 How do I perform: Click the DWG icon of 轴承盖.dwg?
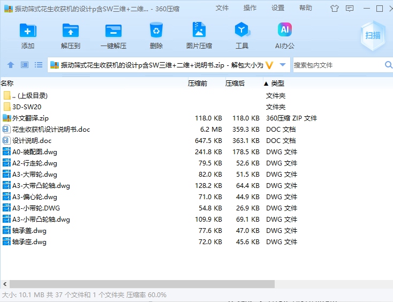[6, 230]
